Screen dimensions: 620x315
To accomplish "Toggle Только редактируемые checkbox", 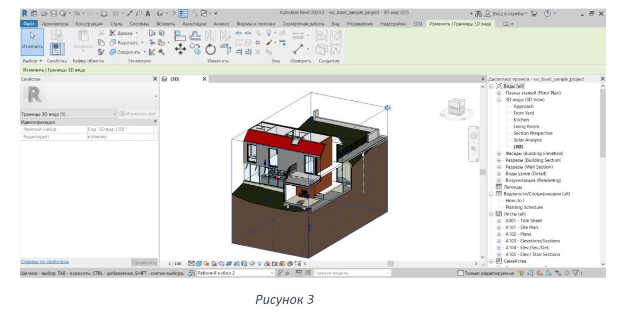I will tap(460, 273).
